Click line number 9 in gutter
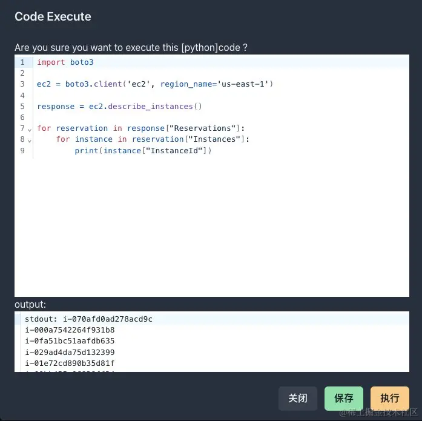This screenshot has height=421, width=422. (22, 150)
